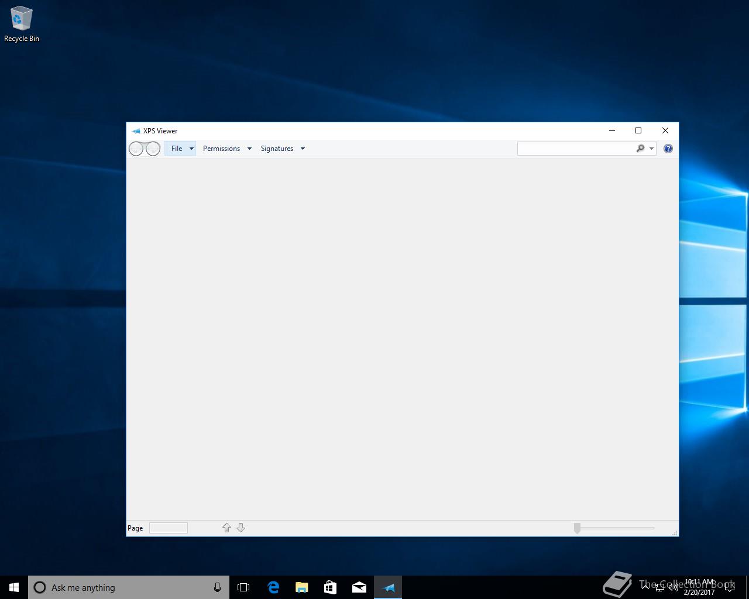Open the File menu
Screen dimensions: 749x599
[x=177, y=149]
